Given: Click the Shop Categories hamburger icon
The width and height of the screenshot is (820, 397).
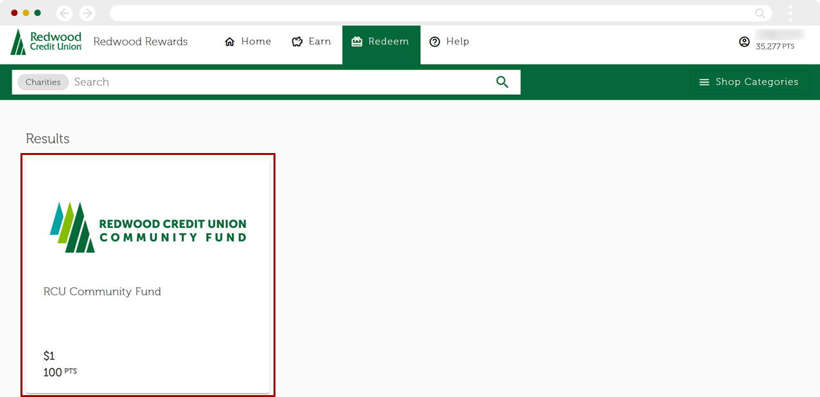Looking at the screenshot, I should pyautogui.click(x=704, y=82).
